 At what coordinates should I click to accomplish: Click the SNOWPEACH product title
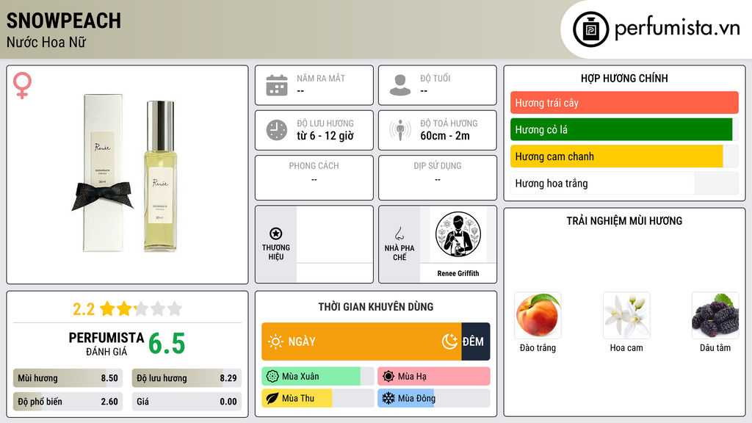coord(64,21)
